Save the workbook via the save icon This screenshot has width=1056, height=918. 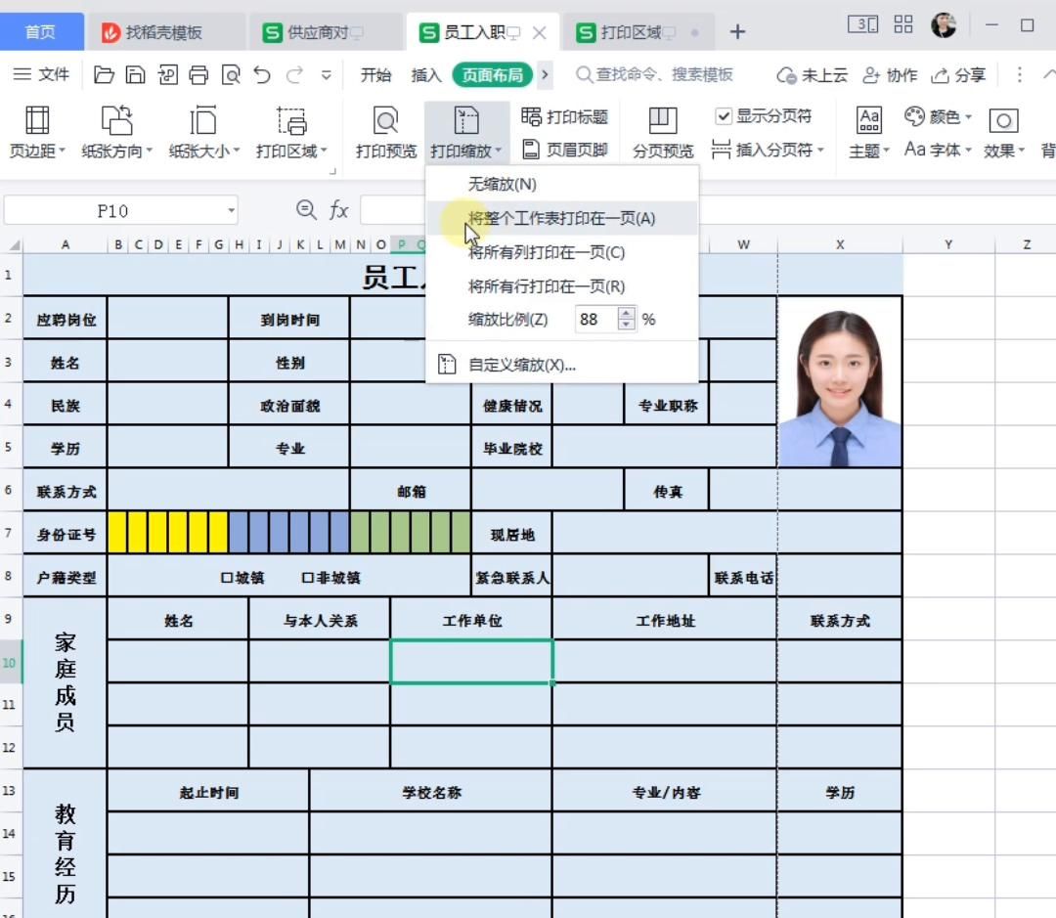click(x=136, y=73)
